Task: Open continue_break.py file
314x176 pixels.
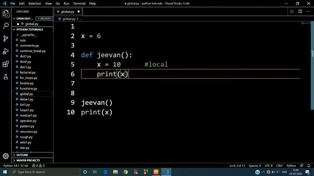Action: click(33, 51)
